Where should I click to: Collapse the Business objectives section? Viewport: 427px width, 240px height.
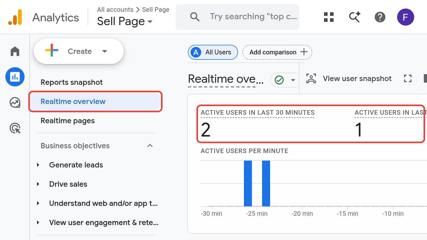[x=150, y=146]
